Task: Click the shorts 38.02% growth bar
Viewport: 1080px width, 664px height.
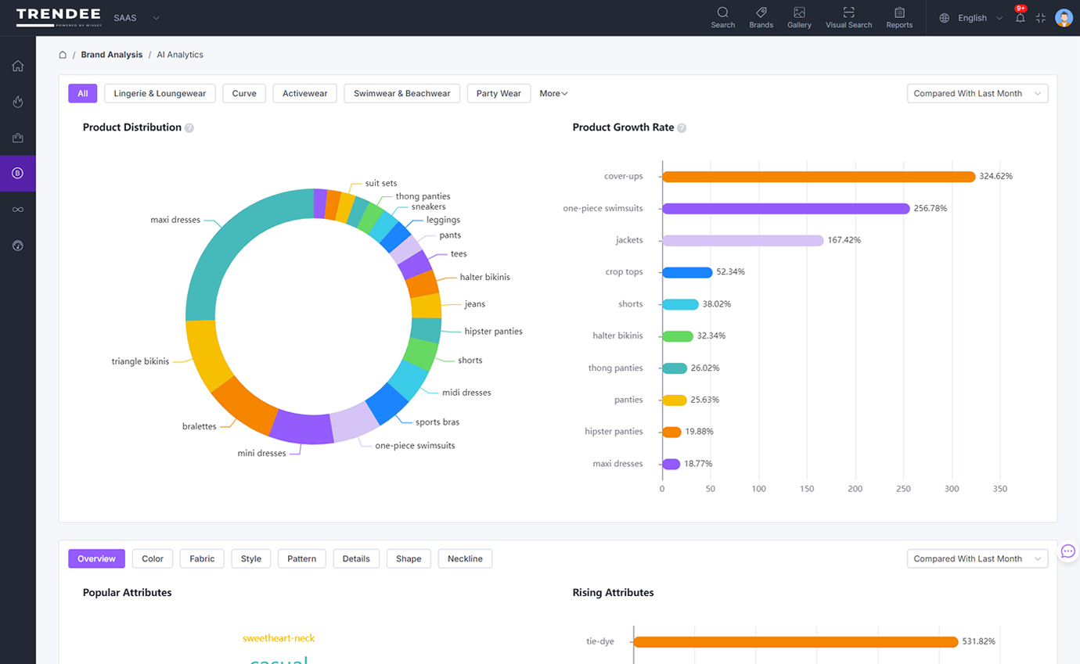Action: click(680, 304)
